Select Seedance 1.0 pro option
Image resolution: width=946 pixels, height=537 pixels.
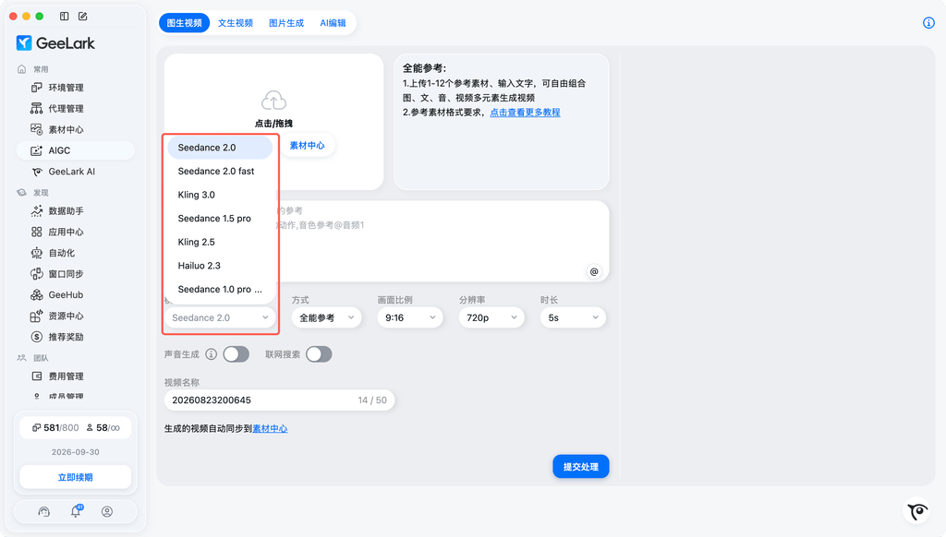pos(220,290)
